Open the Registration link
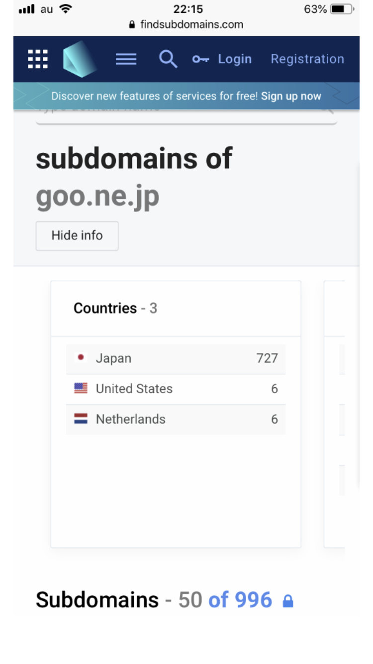This screenshot has height=664, width=373. point(307,59)
